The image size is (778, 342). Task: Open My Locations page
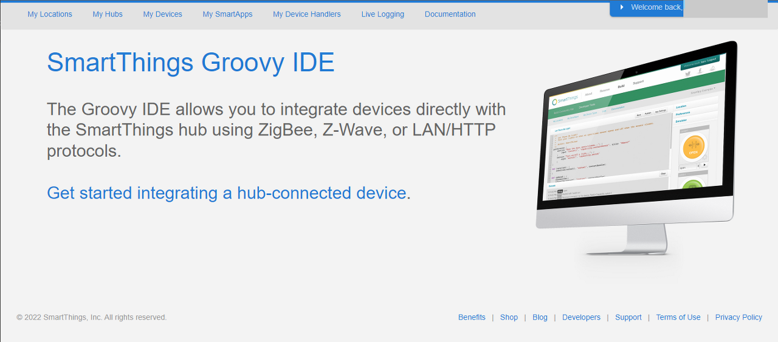50,14
